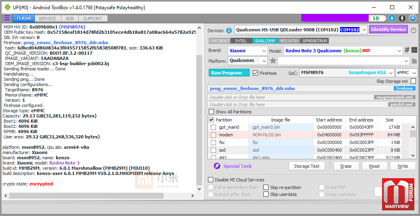
Task: Click the patch0.xml file field
Action: point(312,105)
